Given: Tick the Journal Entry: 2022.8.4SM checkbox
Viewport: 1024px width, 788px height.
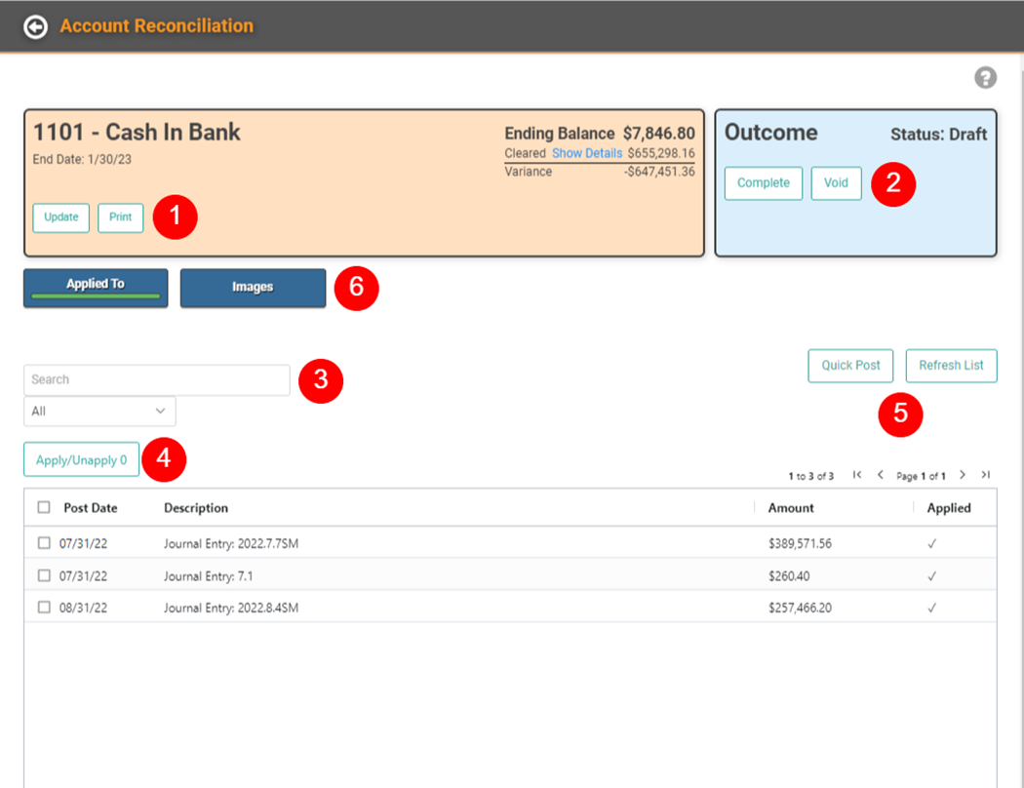Looking at the screenshot, I should click(x=44, y=607).
